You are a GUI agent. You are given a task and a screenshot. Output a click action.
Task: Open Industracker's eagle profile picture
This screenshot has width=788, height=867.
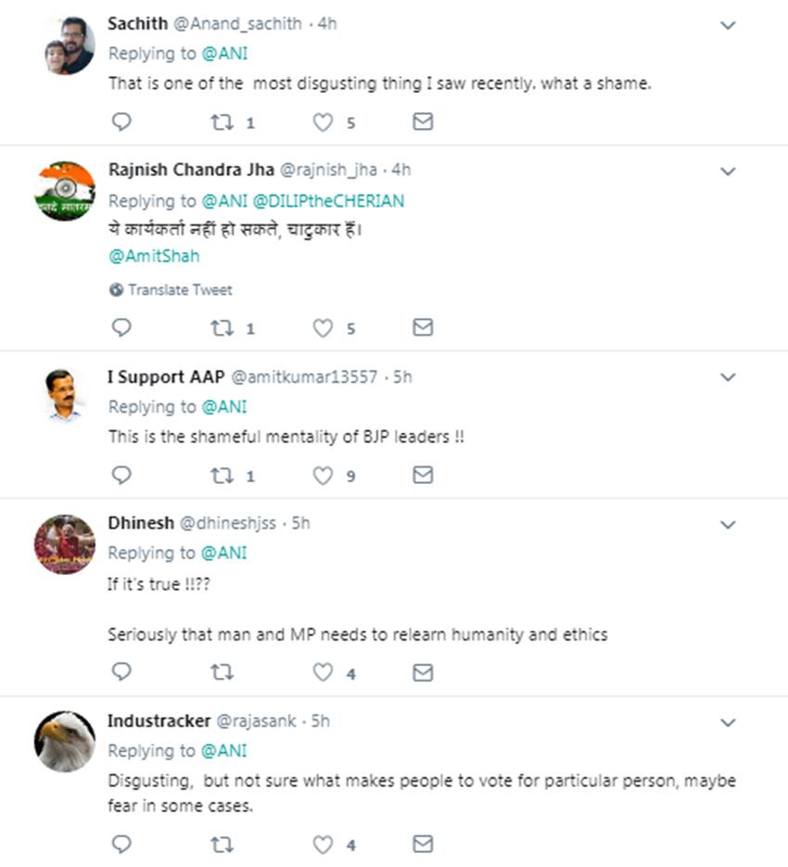[65, 742]
